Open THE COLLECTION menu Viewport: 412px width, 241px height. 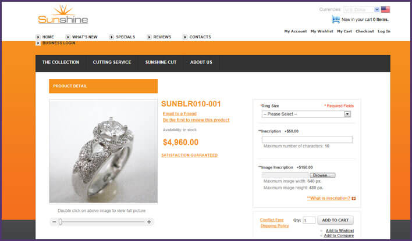[61, 62]
